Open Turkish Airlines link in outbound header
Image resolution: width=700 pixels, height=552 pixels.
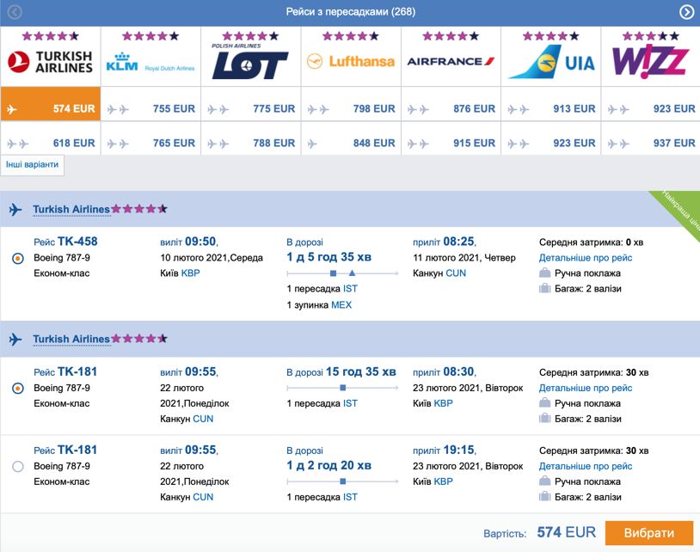pyautogui.click(x=71, y=209)
